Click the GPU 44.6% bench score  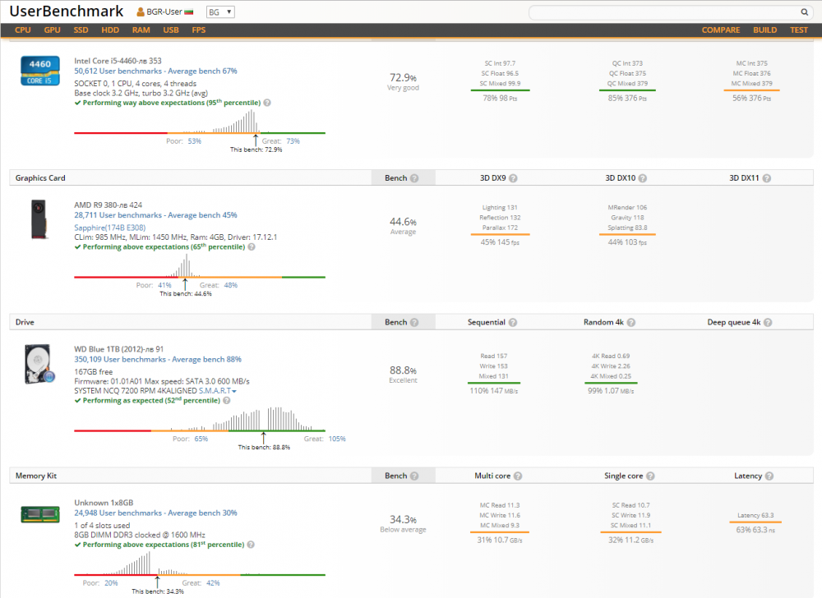pyautogui.click(x=403, y=222)
